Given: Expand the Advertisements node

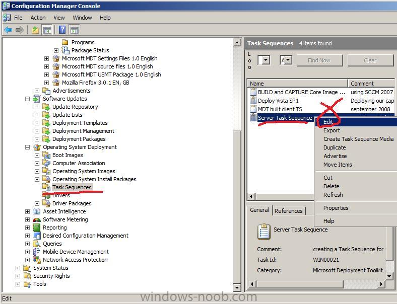Looking at the screenshot, I should [x=37, y=91].
